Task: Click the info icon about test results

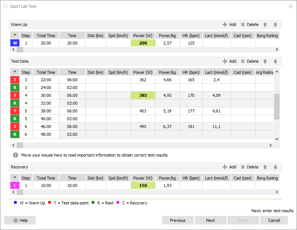Action: [x=16, y=155]
